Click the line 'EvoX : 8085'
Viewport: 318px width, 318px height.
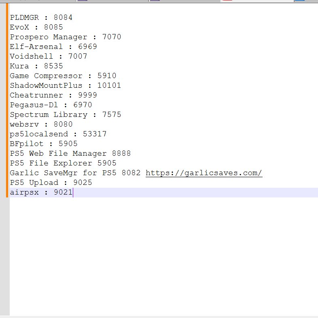click(x=36, y=27)
